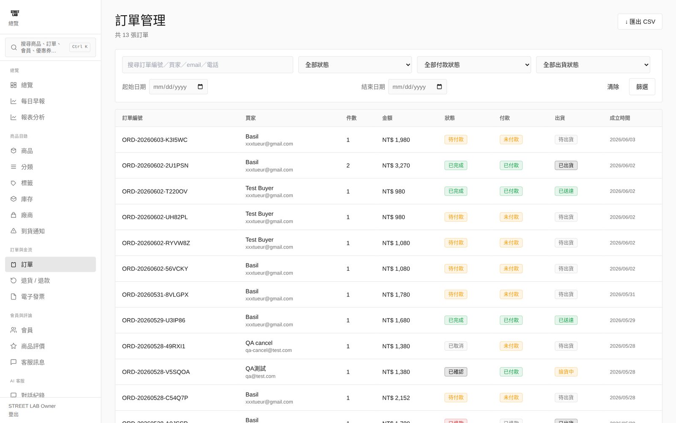Click the 總覽 dashboard grid icon
Screen dimensions: 676x423
click(14, 85)
